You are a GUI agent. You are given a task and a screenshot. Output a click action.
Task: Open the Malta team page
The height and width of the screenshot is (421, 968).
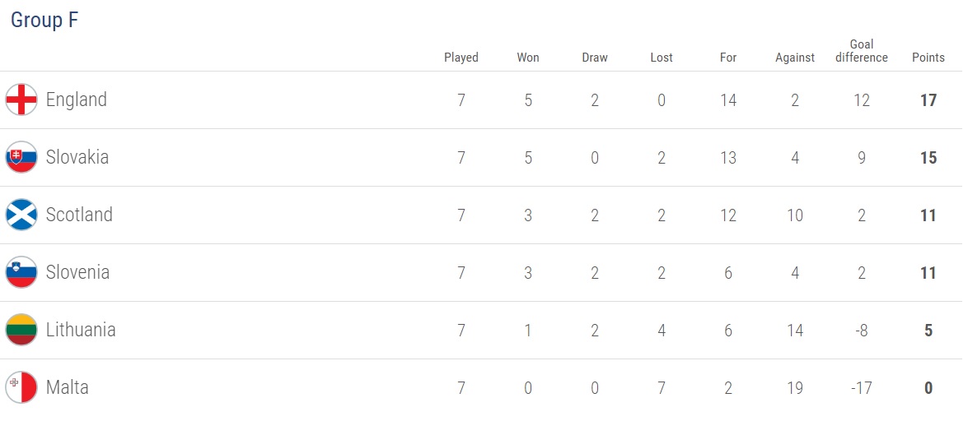[68, 388]
